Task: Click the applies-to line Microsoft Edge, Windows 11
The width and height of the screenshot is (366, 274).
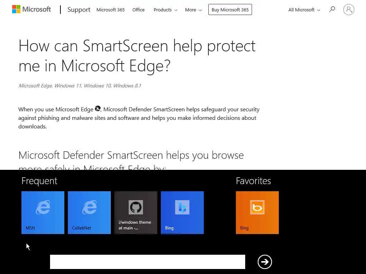Action: pos(80,86)
